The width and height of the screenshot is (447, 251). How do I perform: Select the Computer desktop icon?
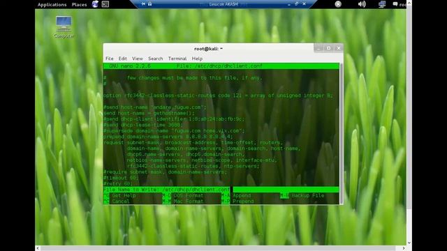pyautogui.click(x=64, y=27)
